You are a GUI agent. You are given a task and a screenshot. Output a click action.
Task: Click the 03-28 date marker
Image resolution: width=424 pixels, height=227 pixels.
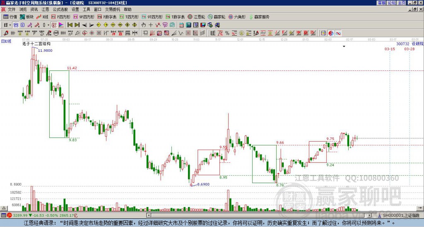tap(410, 49)
